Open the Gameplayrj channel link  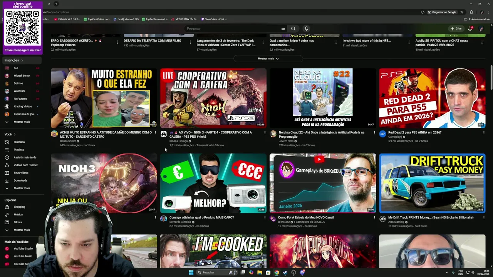[395, 137]
